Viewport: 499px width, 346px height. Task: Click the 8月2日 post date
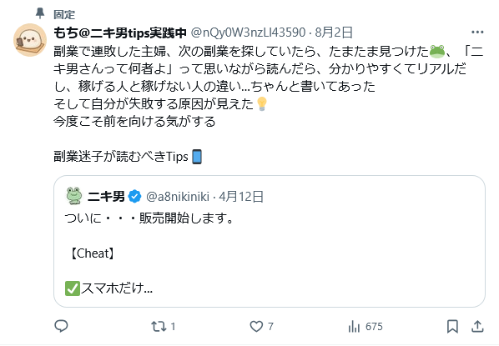coord(334,33)
